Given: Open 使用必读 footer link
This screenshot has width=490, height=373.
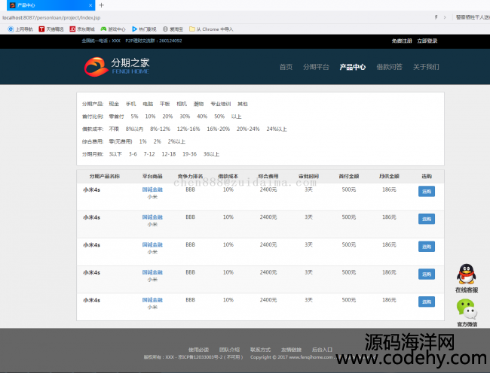Looking at the screenshot, I should (199, 350).
